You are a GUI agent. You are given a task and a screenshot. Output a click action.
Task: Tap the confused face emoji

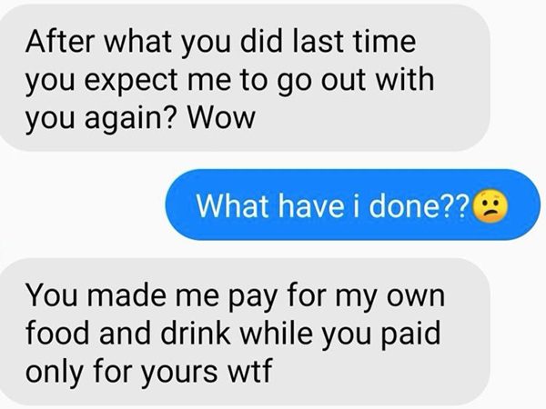(490, 206)
